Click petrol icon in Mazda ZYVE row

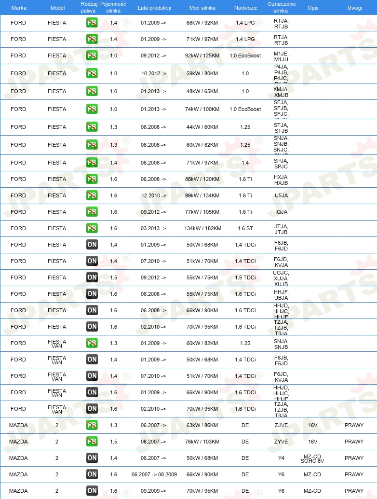point(92,442)
